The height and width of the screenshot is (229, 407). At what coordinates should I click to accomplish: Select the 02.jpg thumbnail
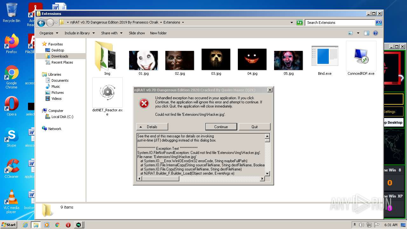(x=180, y=60)
